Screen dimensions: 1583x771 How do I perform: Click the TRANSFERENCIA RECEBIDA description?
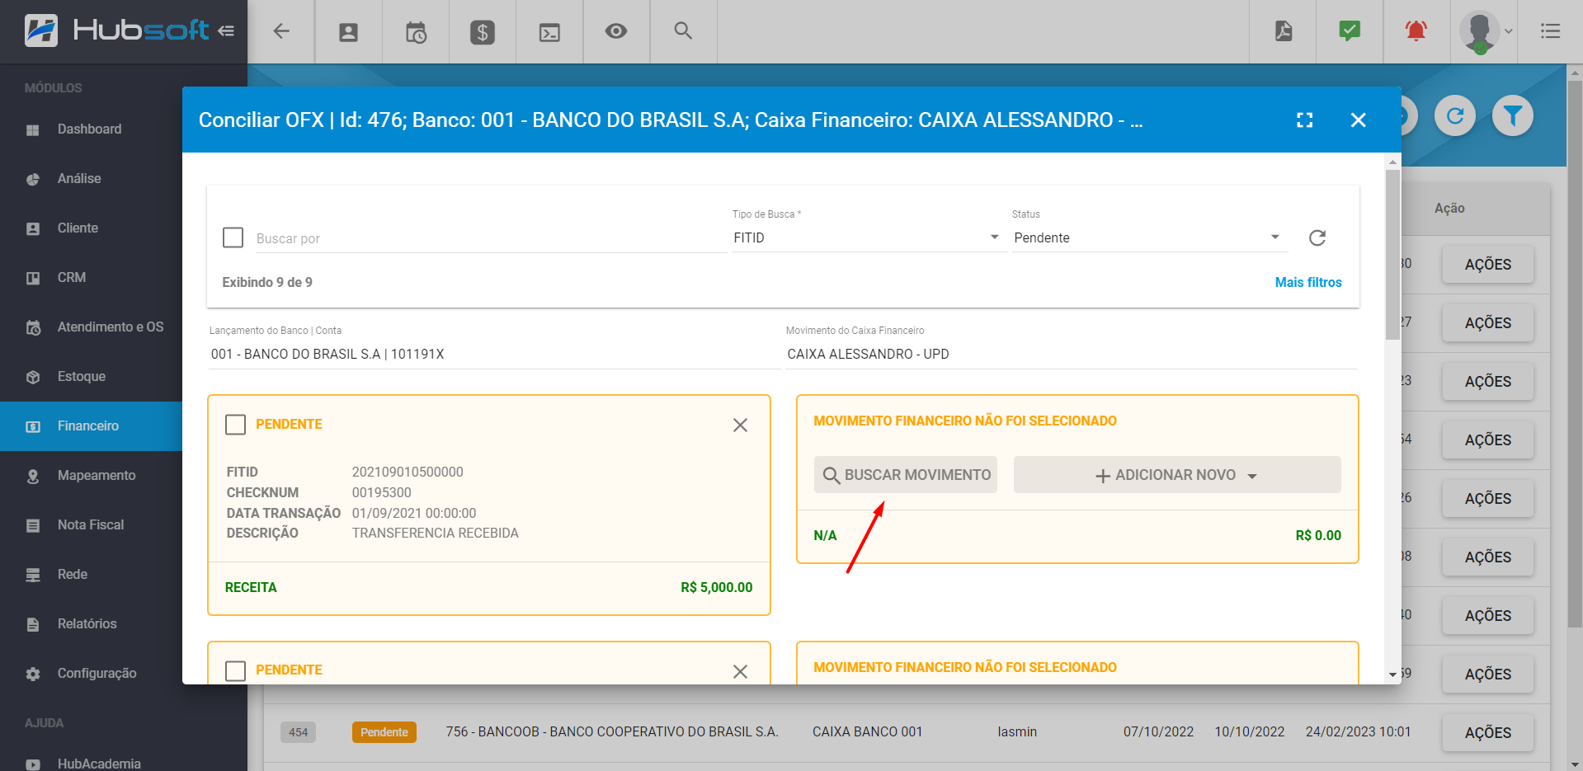point(436,533)
